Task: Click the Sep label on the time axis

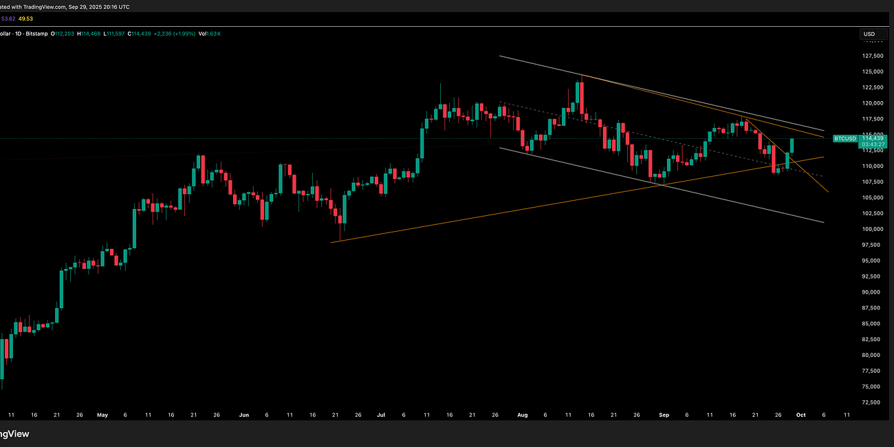Action: point(664,415)
